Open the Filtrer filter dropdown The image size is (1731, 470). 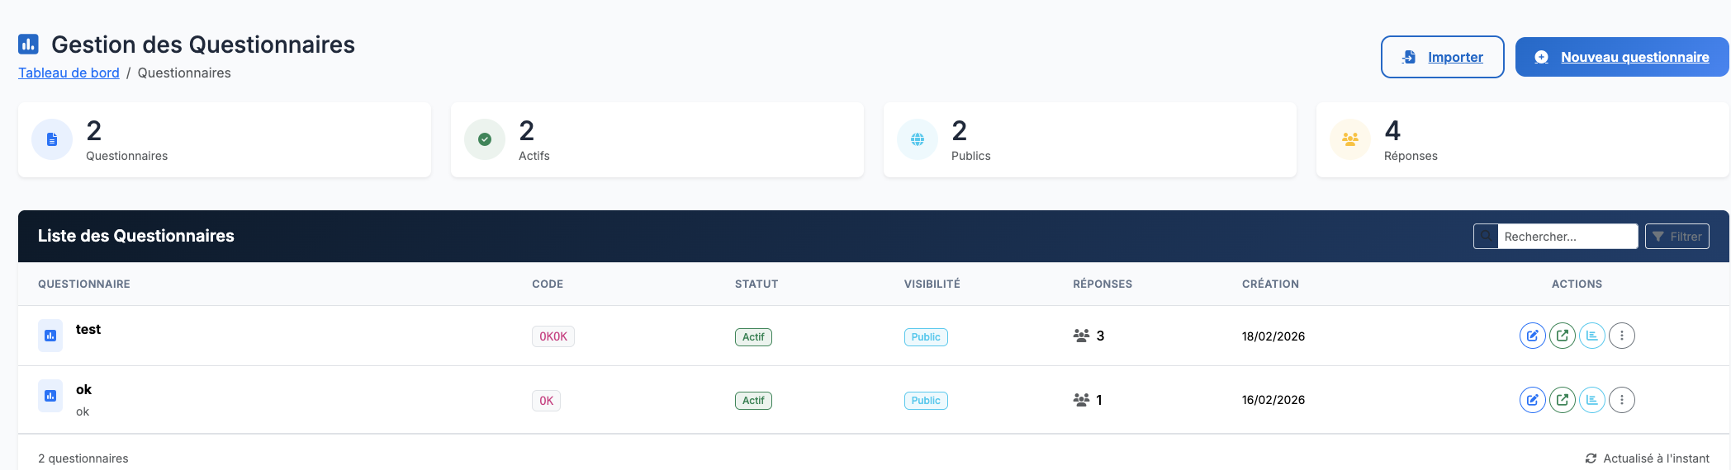(x=1676, y=237)
